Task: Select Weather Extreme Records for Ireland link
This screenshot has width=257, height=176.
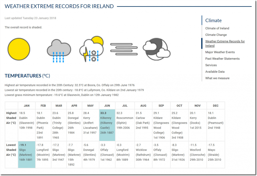Action: pos(225,43)
